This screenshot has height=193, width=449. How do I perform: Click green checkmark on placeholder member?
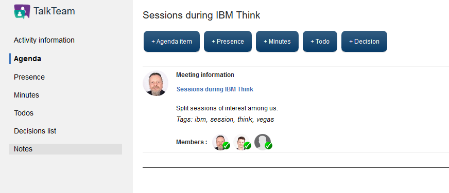[268, 146]
